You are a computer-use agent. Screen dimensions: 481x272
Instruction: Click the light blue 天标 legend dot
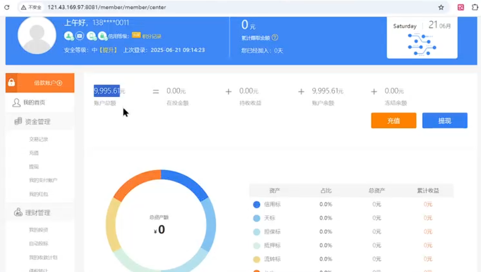[257, 218]
